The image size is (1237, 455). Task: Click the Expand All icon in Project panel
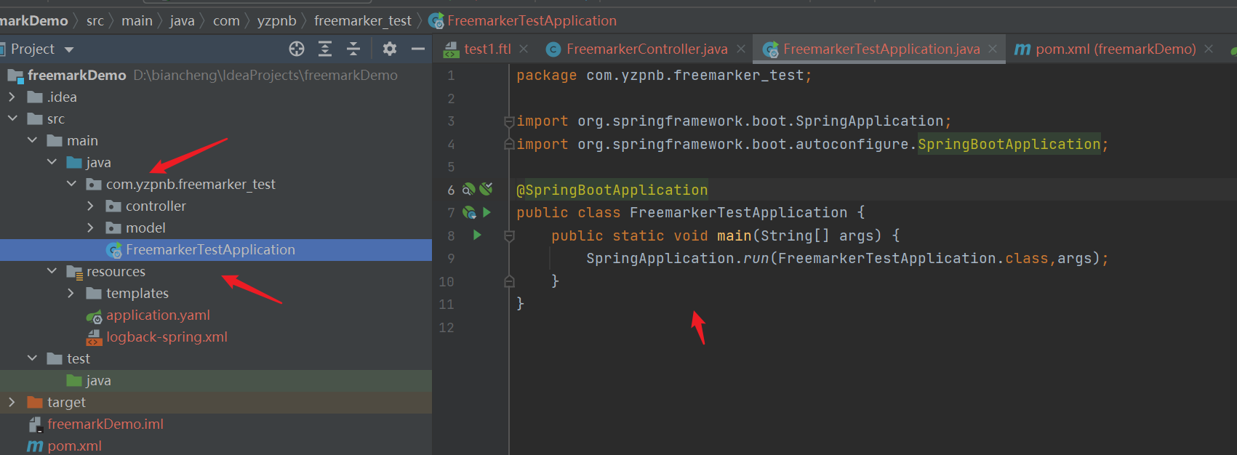[325, 49]
